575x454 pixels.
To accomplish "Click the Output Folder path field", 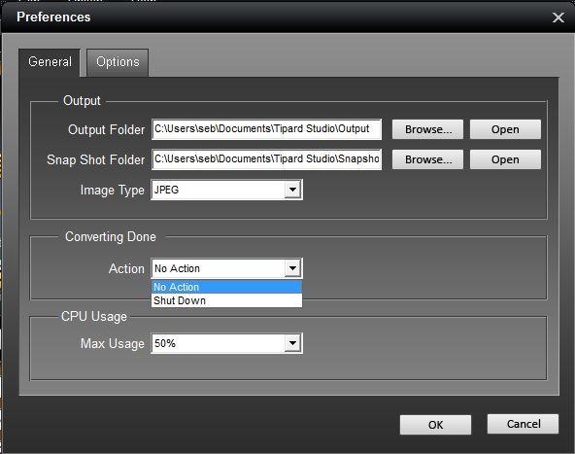I will click(266, 129).
